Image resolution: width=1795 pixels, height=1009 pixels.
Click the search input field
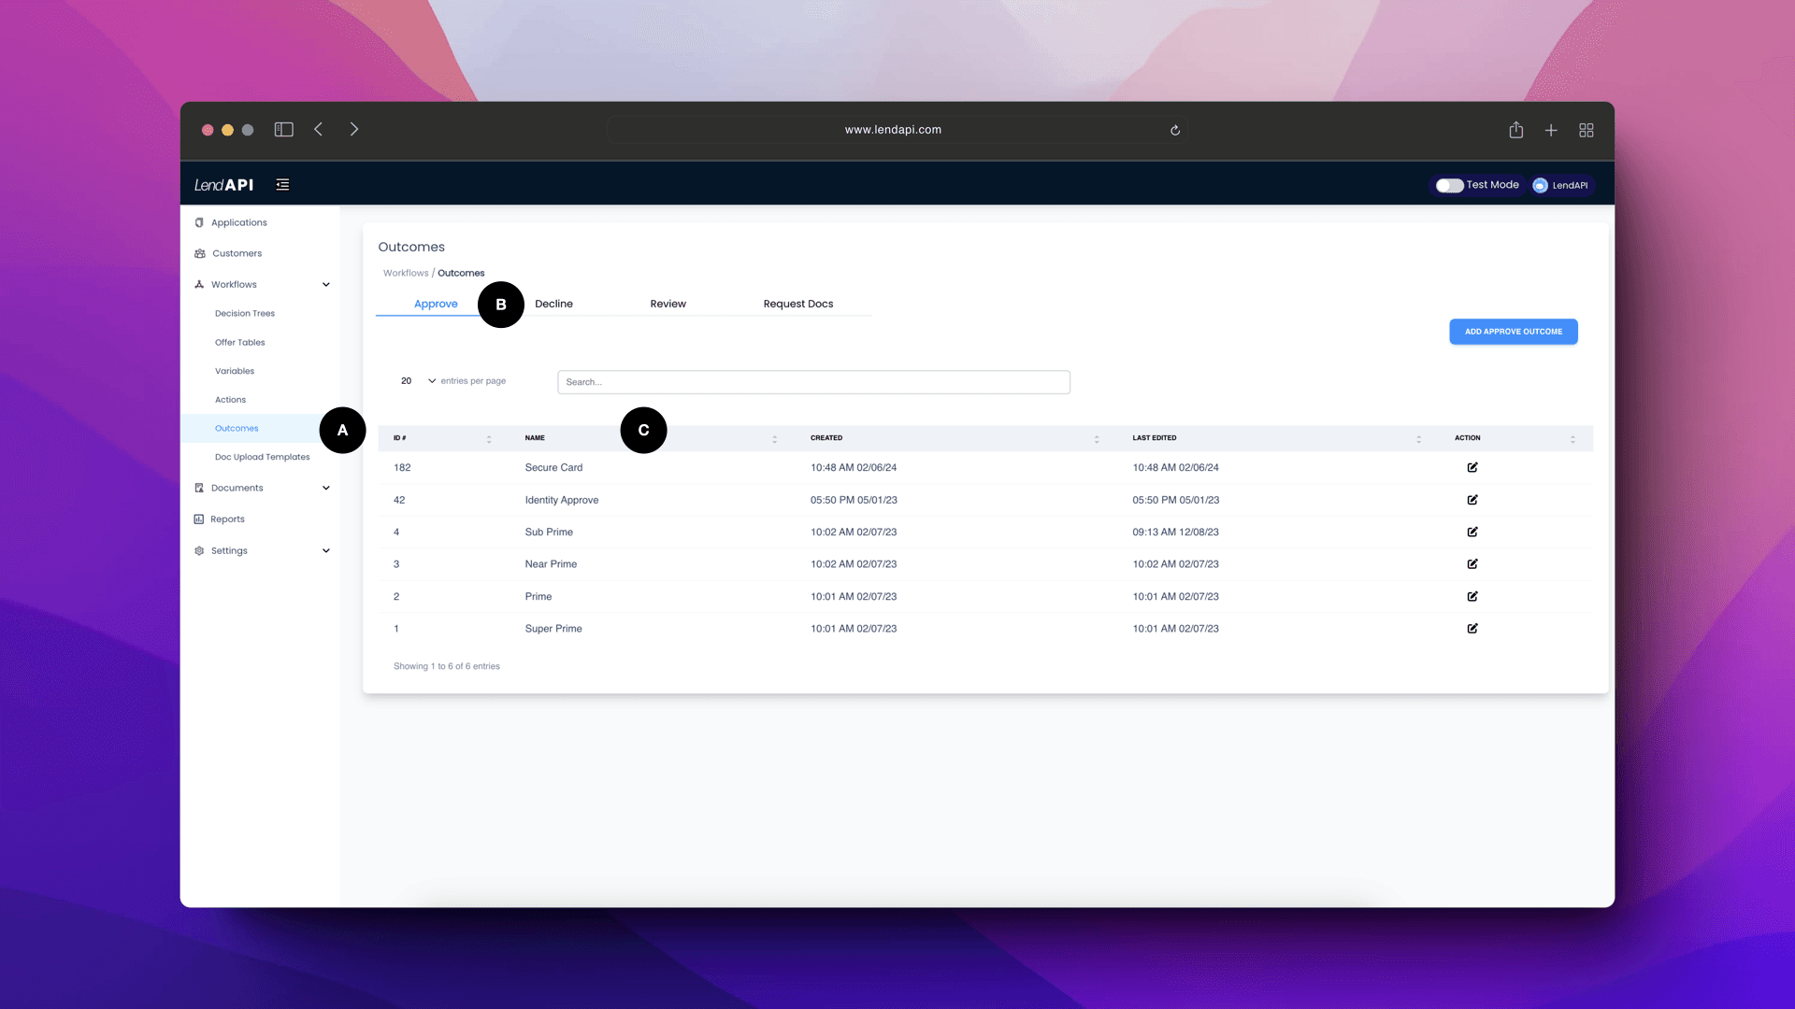click(813, 380)
